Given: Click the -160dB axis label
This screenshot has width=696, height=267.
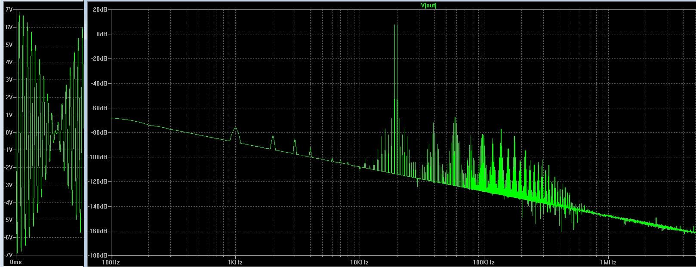Looking at the screenshot, I should tap(98, 231).
